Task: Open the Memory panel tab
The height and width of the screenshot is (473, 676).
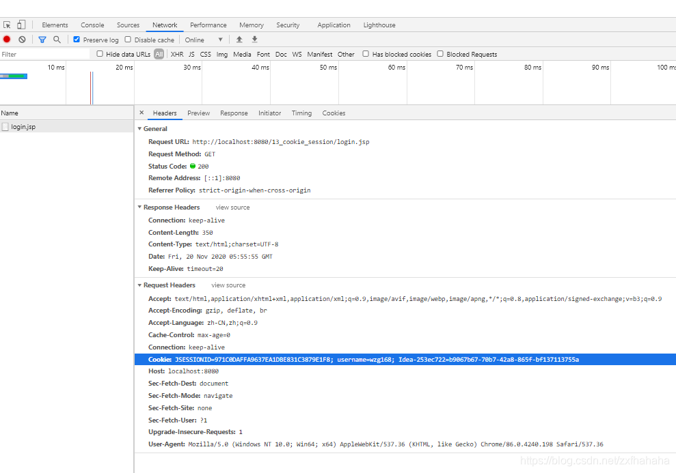Action: [x=252, y=25]
